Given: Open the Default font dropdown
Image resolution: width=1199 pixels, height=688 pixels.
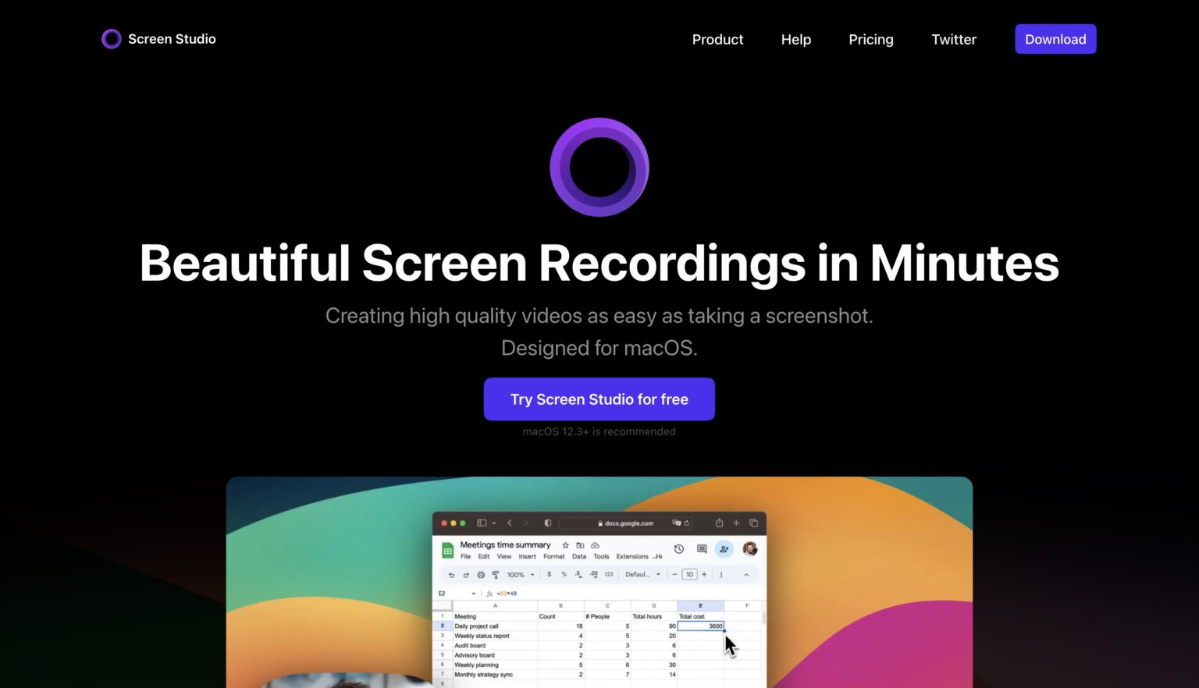Looking at the screenshot, I should click(x=639, y=574).
